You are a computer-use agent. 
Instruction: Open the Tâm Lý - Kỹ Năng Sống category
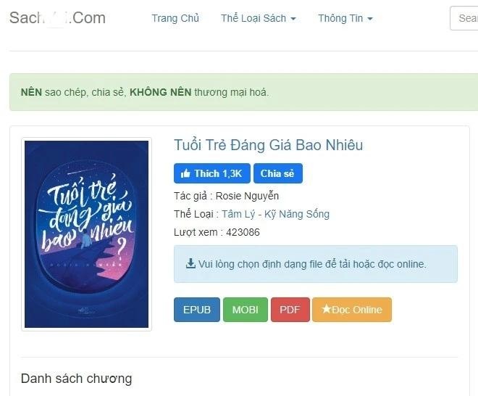(x=275, y=214)
